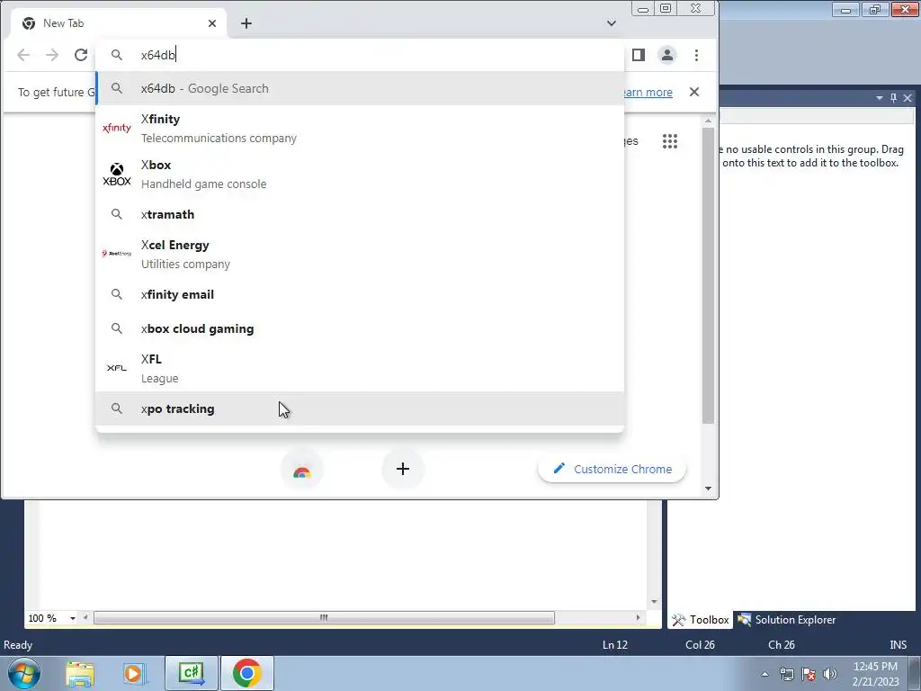
Task: Open Toolbox window position dropdown arrow
Action: (x=880, y=98)
